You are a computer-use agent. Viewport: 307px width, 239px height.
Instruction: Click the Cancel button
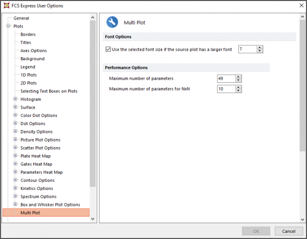(289, 231)
